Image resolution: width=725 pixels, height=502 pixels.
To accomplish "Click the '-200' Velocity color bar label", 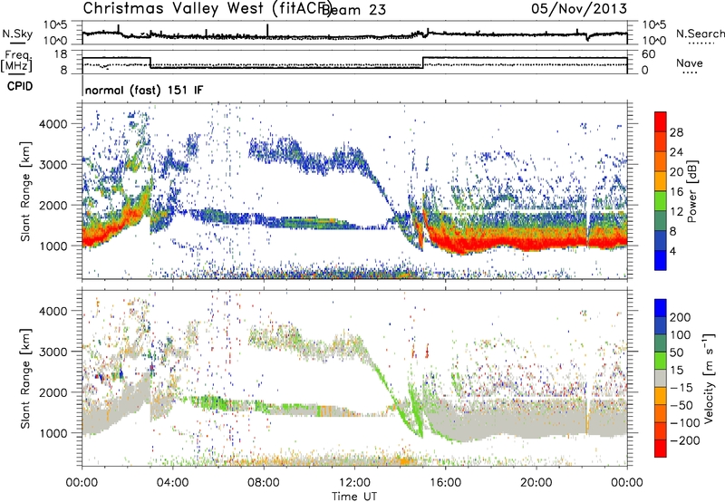I will click(685, 440).
